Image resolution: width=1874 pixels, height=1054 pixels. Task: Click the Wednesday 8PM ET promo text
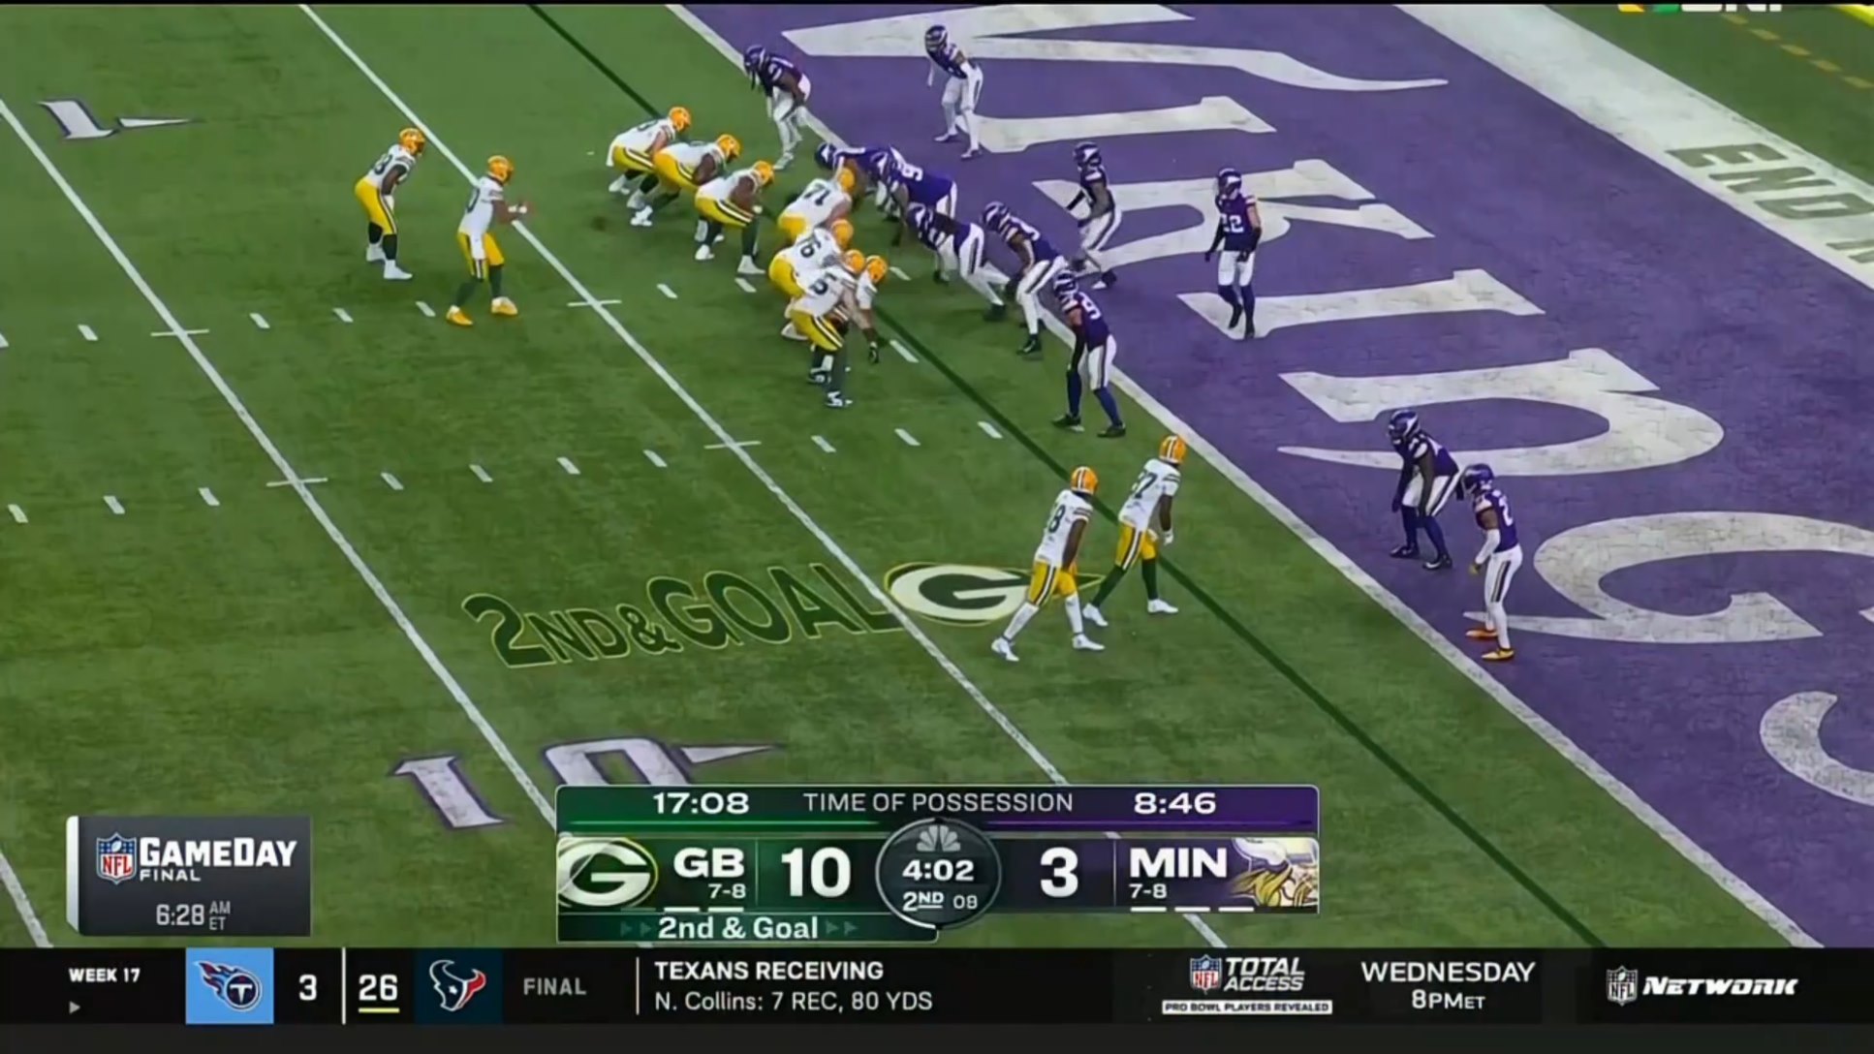click(1447, 984)
